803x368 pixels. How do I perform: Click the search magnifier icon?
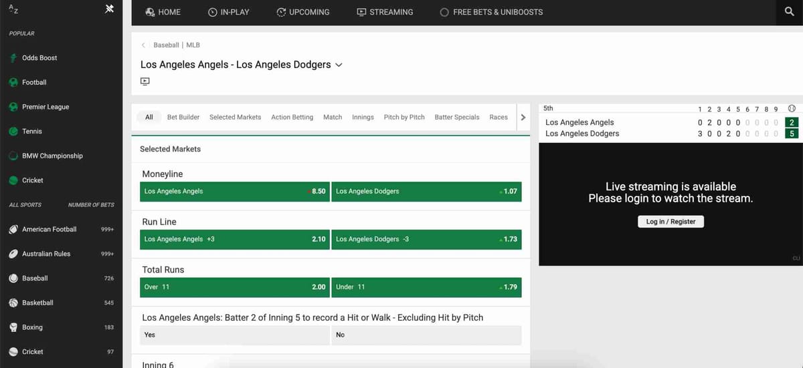[x=790, y=12]
